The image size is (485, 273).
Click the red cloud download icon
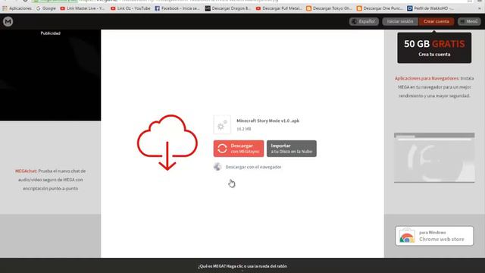[167, 143]
